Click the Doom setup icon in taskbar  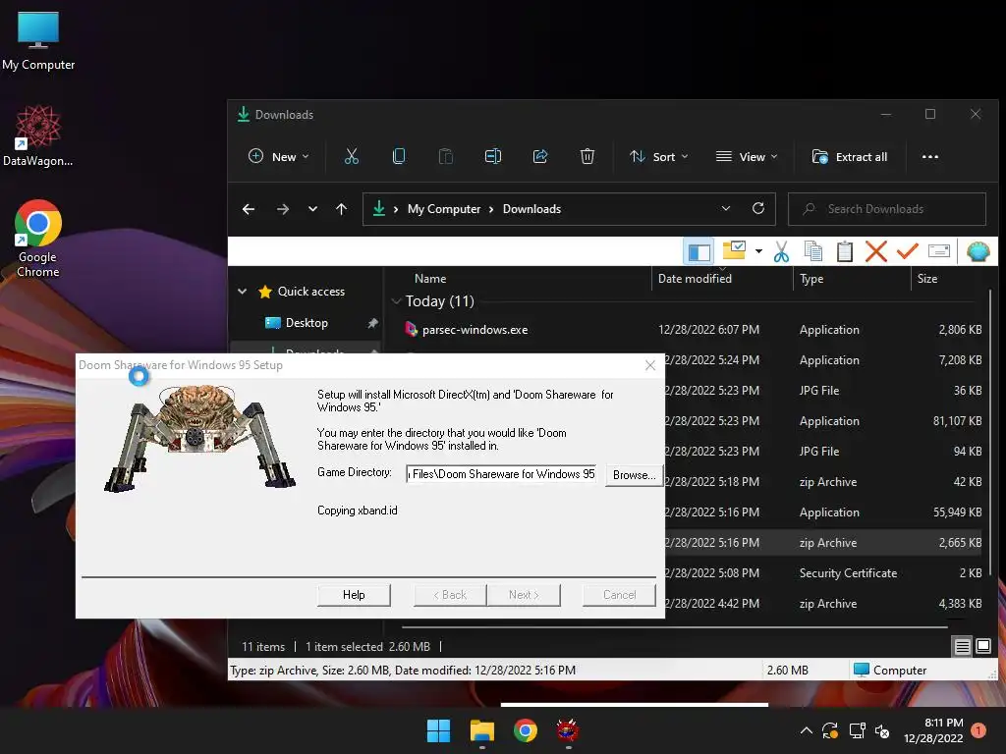point(568,730)
